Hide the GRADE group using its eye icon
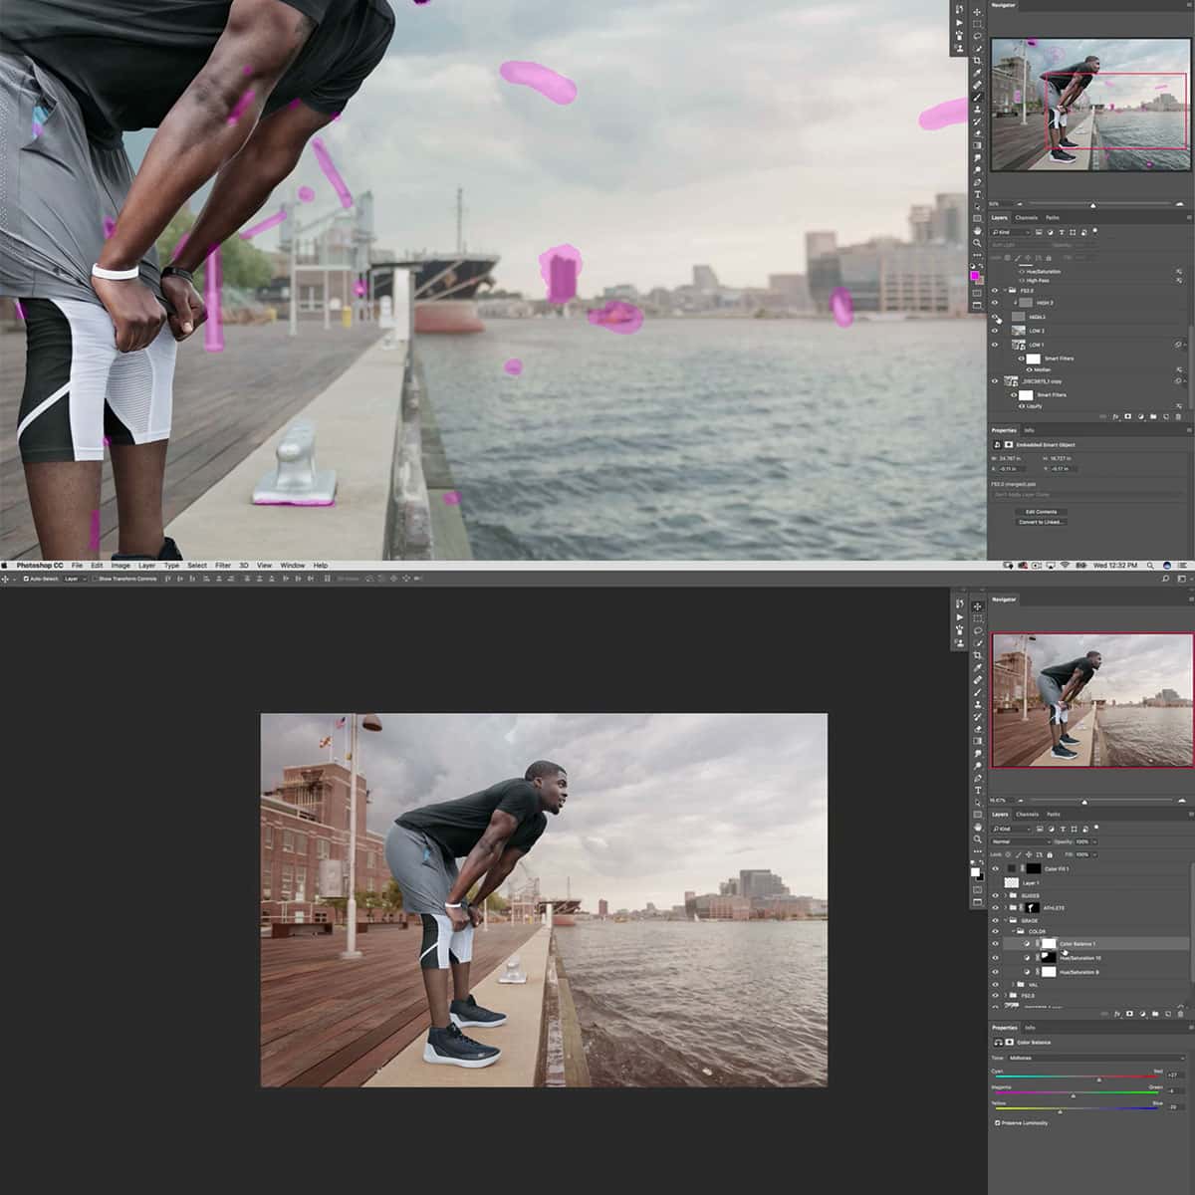The height and width of the screenshot is (1195, 1195). click(x=995, y=920)
